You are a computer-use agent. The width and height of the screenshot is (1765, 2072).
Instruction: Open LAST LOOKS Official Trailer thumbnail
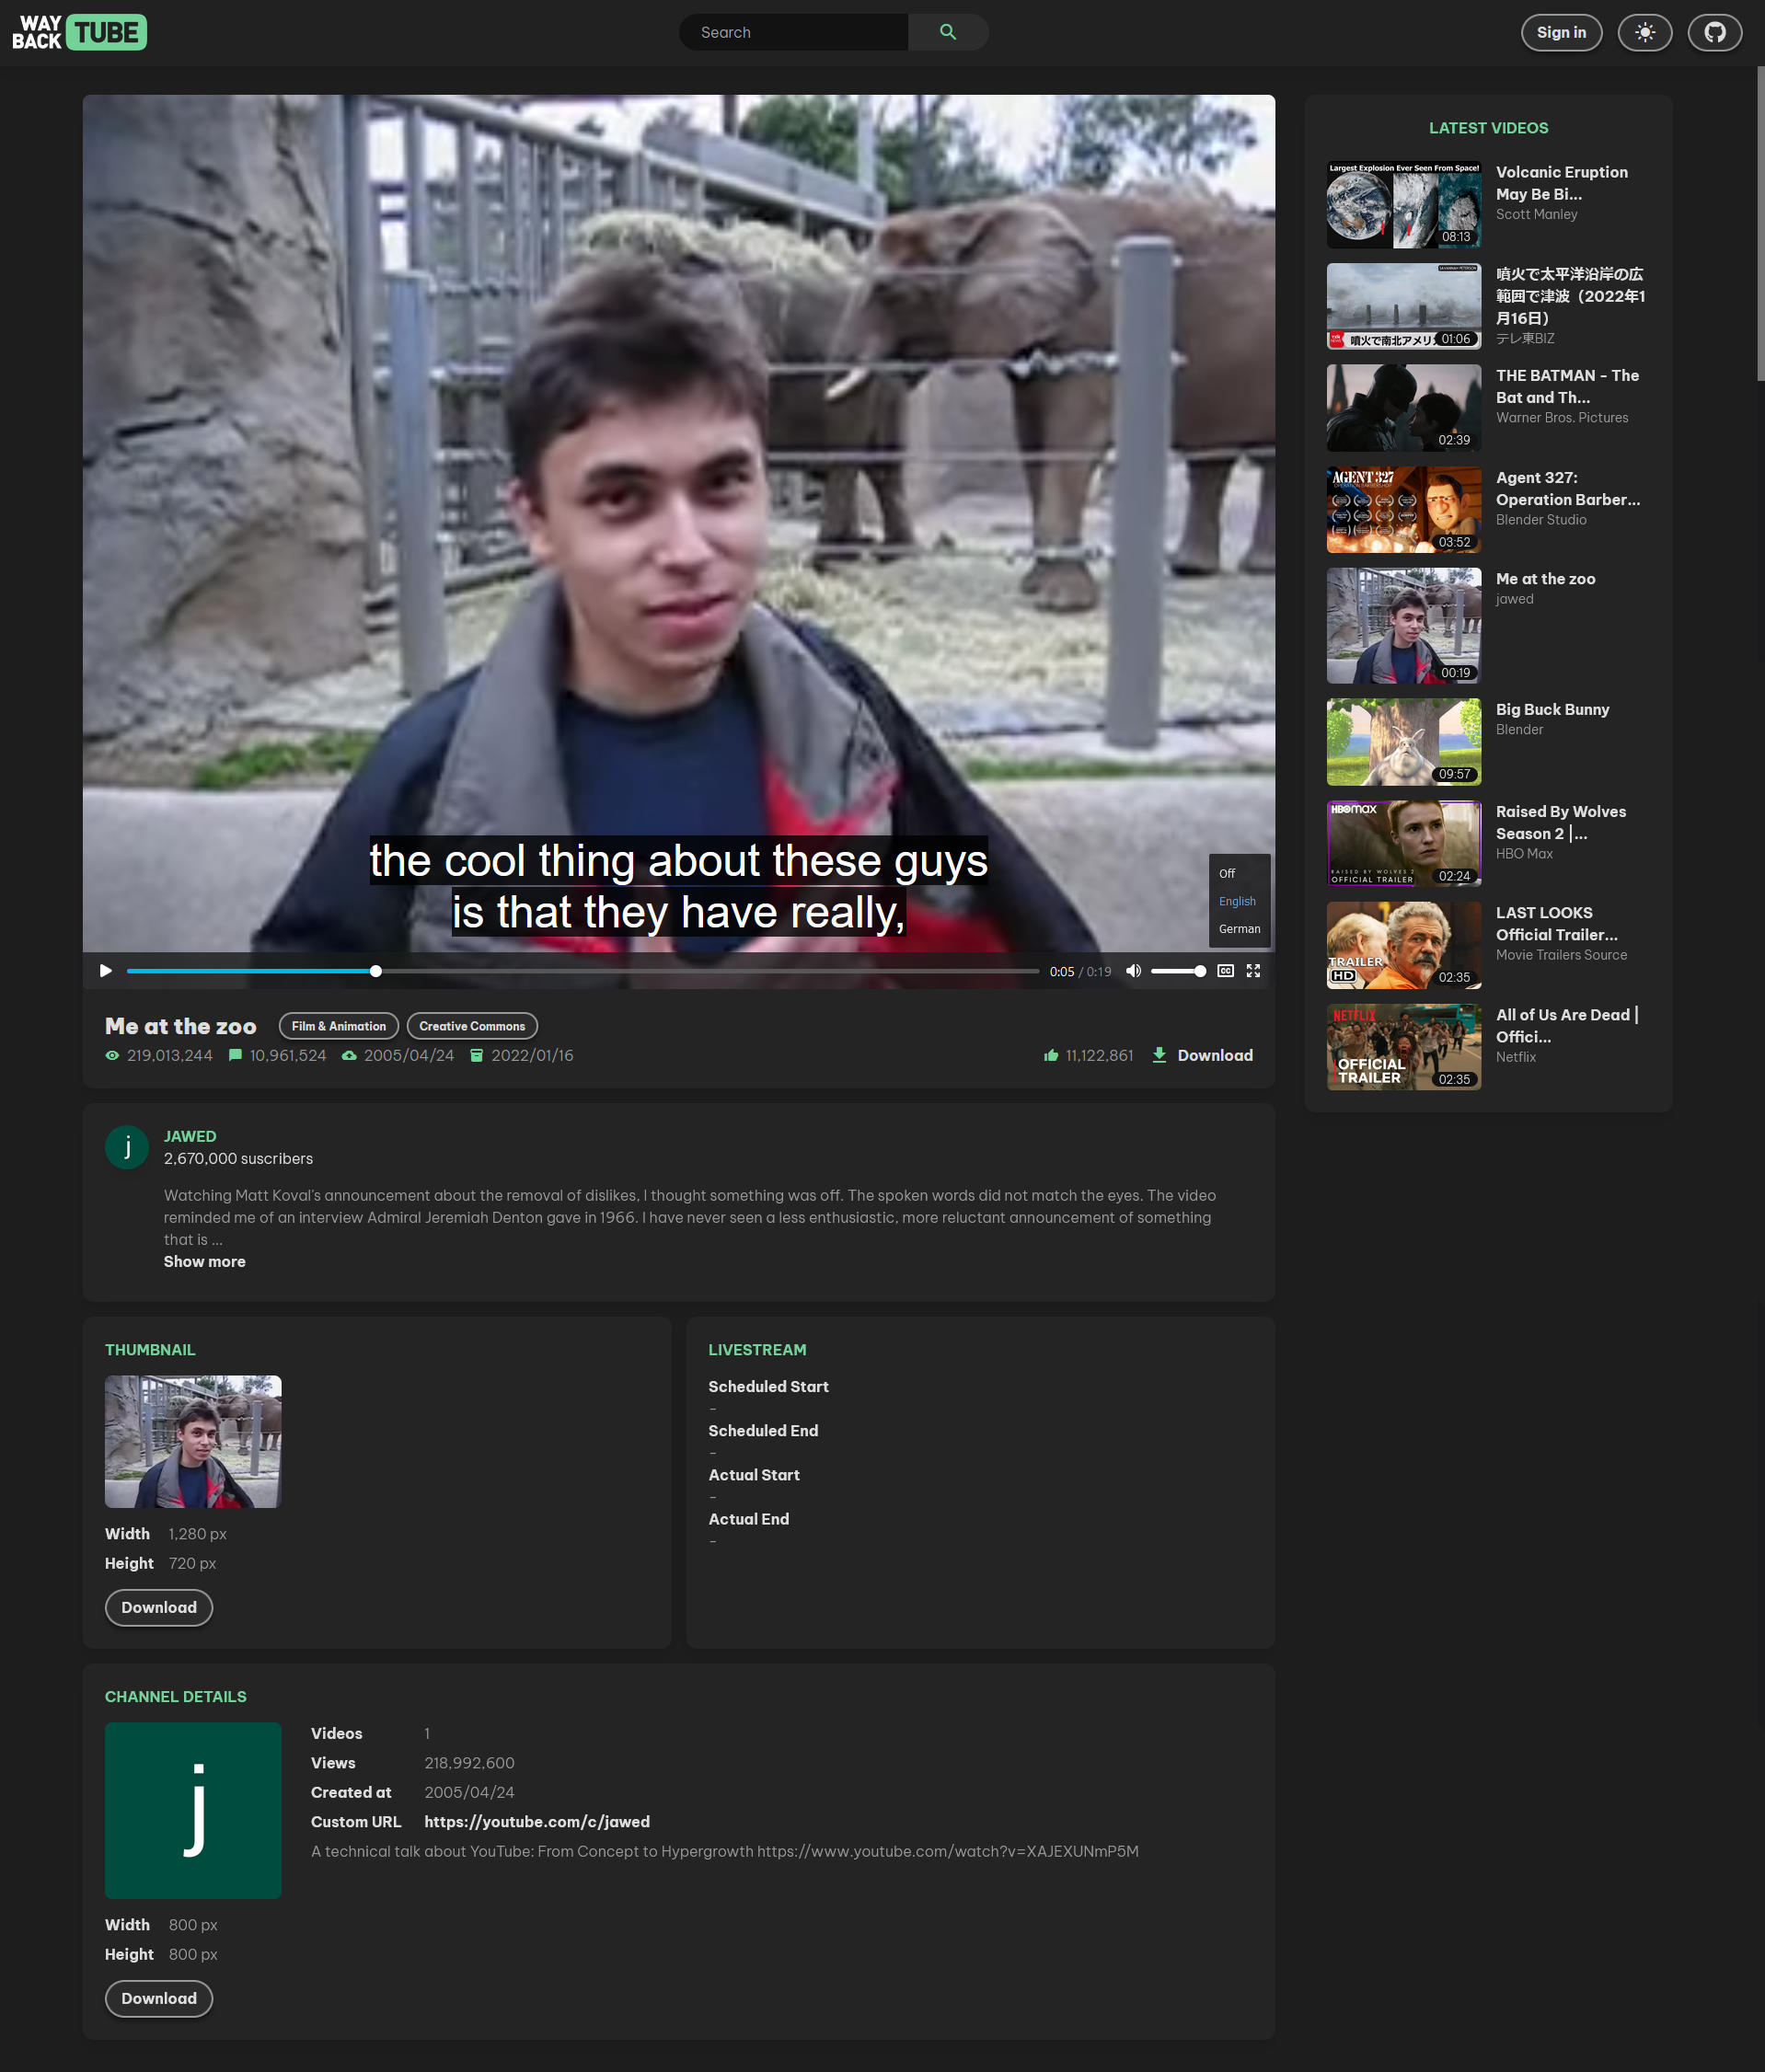click(1403, 945)
